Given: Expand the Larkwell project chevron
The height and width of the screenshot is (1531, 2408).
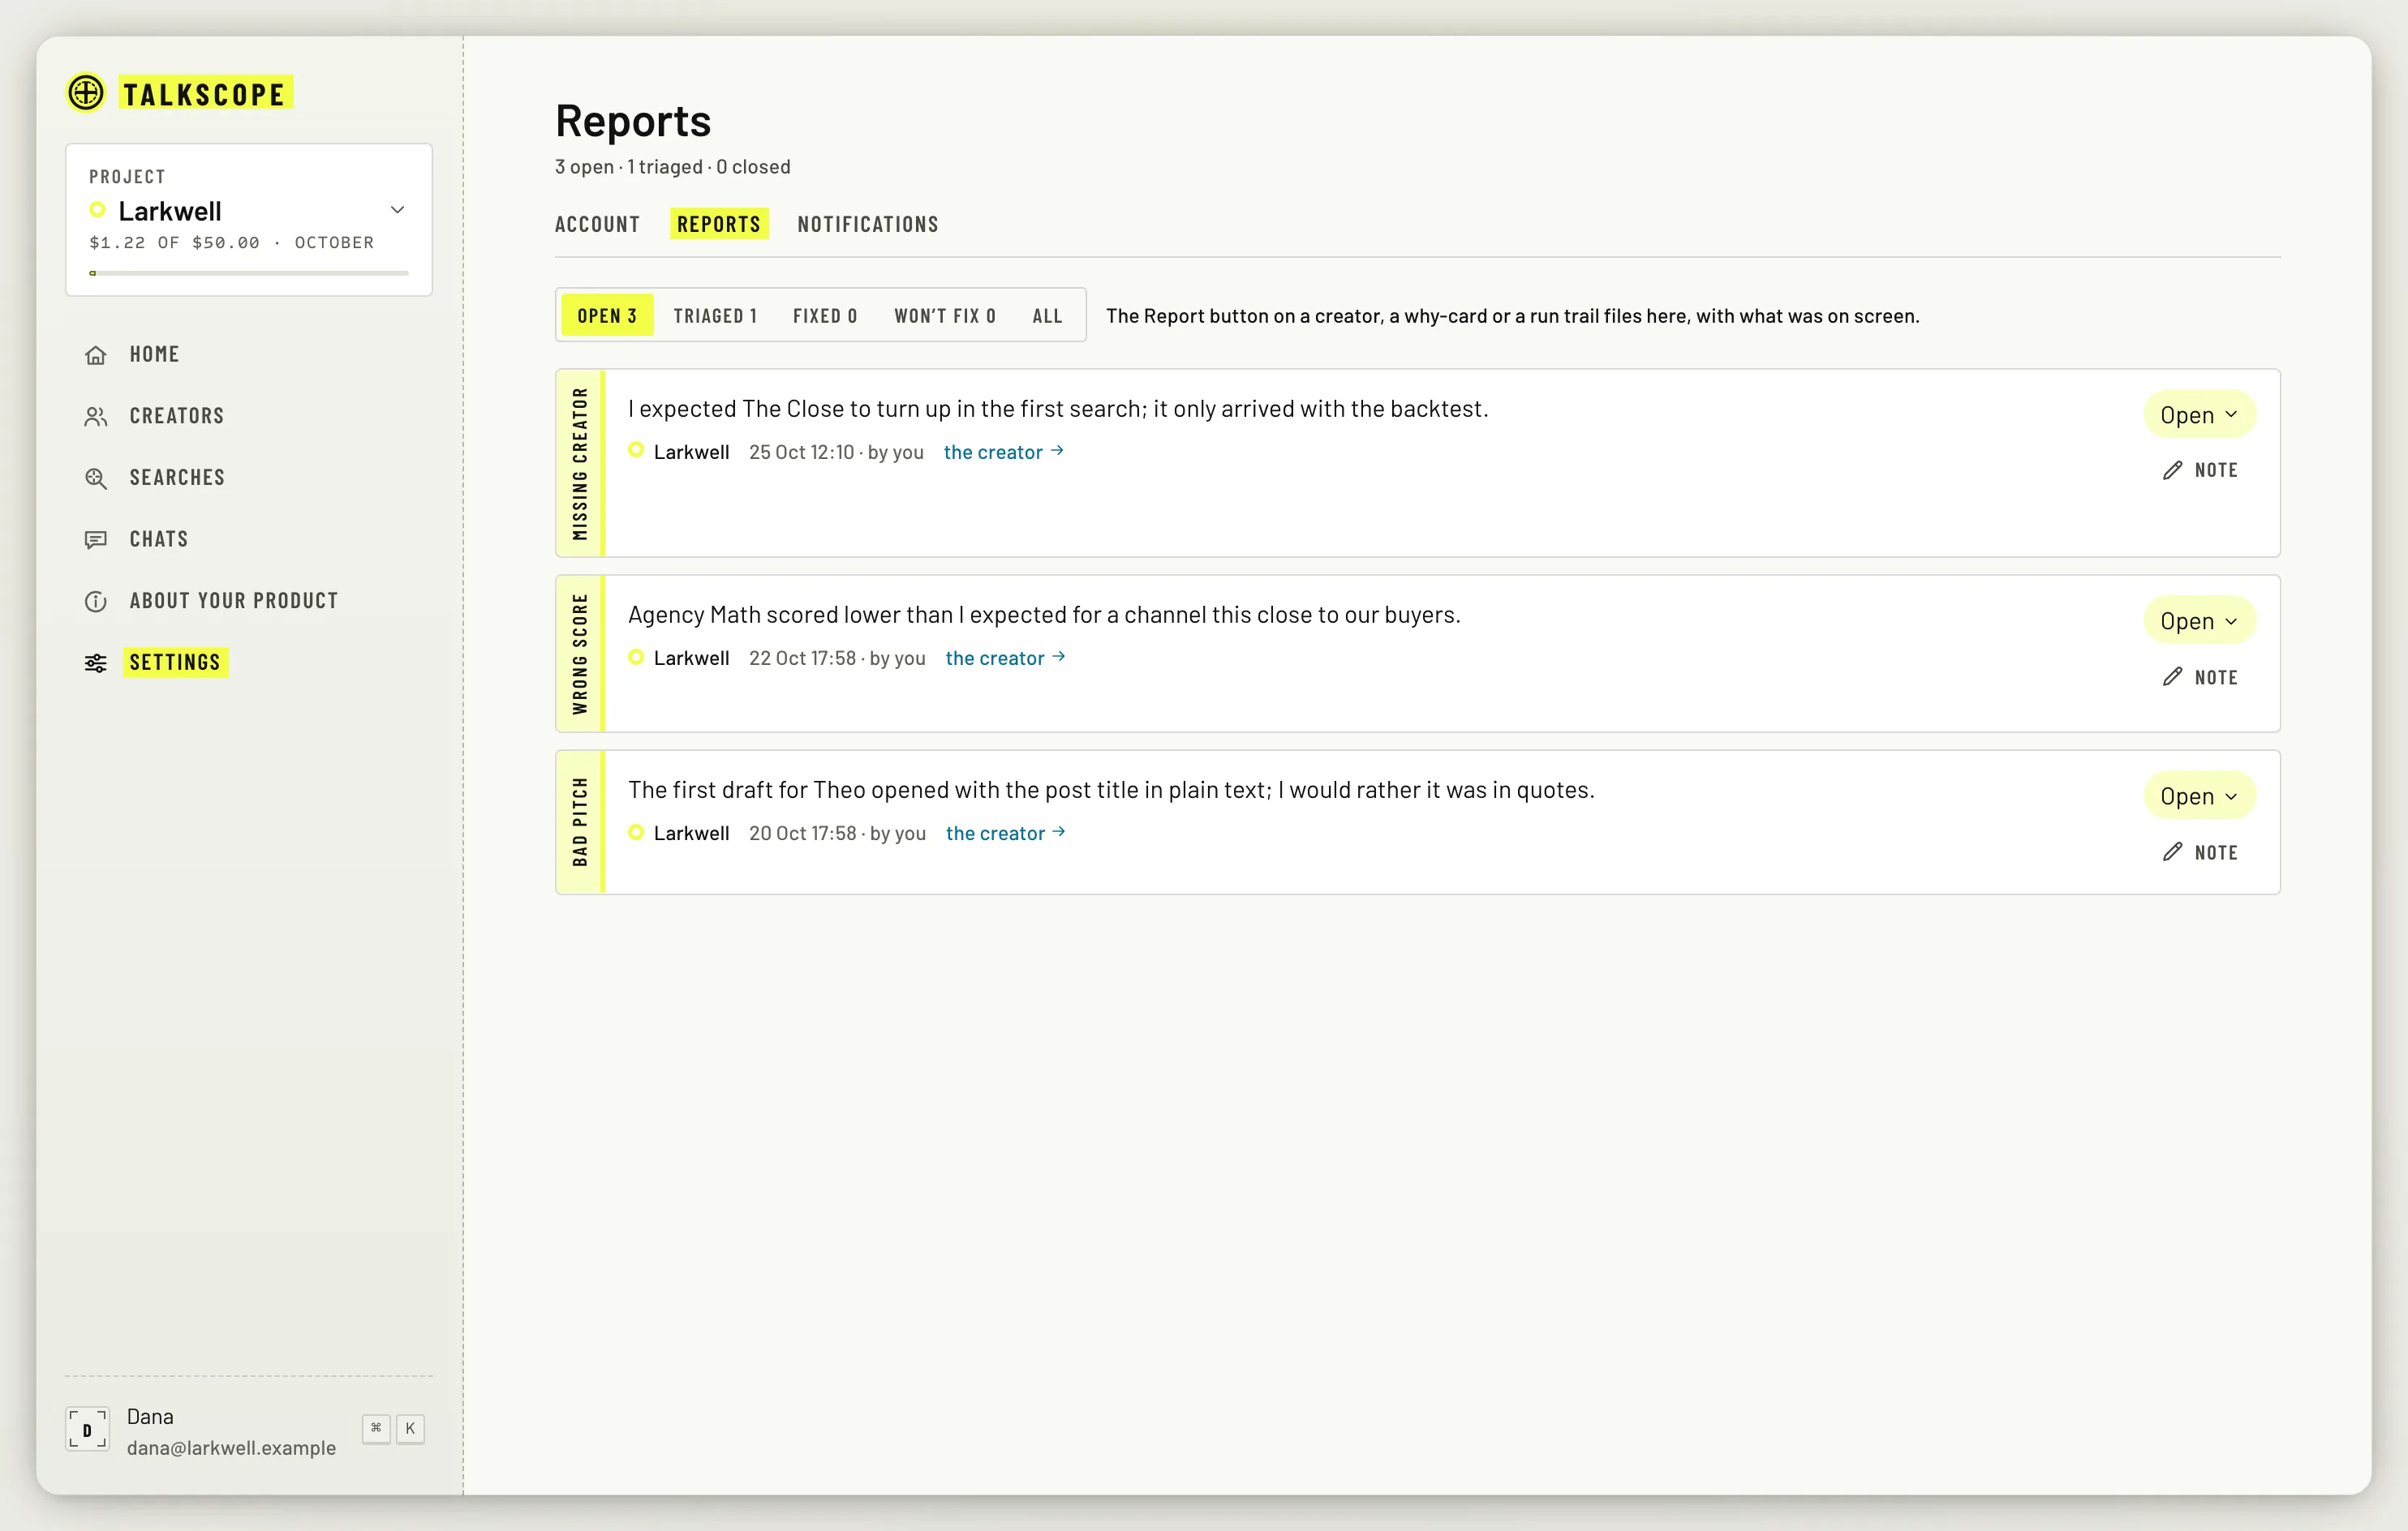Looking at the screenshot, I should click(x=397, y=210).
